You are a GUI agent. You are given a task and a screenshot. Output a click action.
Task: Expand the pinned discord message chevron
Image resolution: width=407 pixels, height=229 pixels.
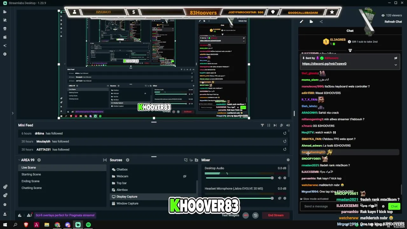[396, 65]
